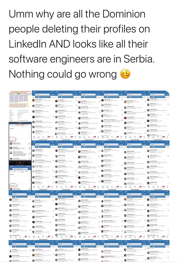The width and height of the screenshot is (178, 265).
Task: Tap My Network icon in first screenshot's bottom bar
Action: click(x=39, y=137)
